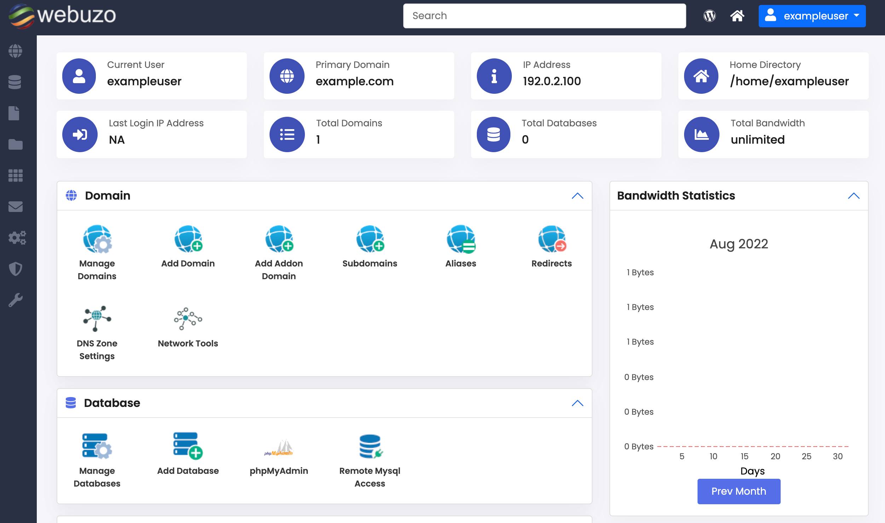Collapse the Domain section
Image resolution: width=885 pixels, height=523 pixels.
coord(577,195)
